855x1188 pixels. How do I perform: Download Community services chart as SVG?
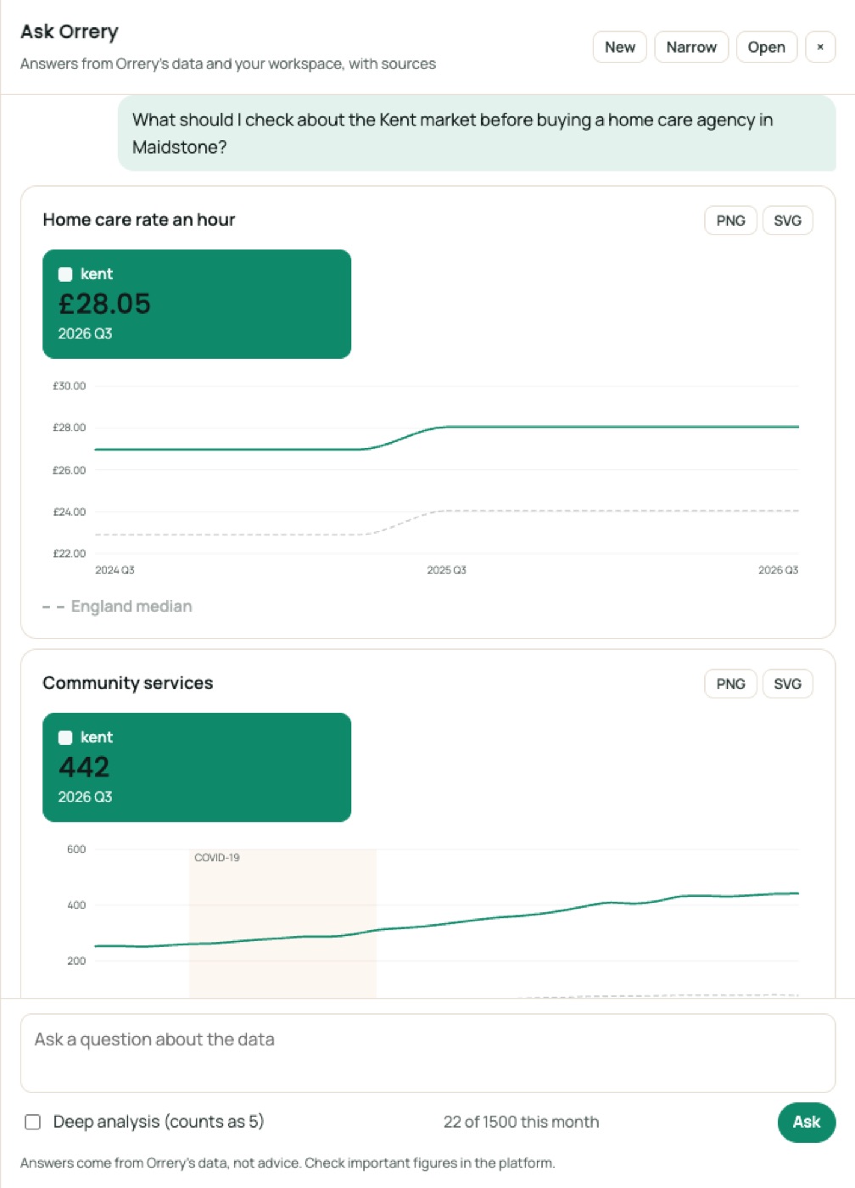(787, 684)
